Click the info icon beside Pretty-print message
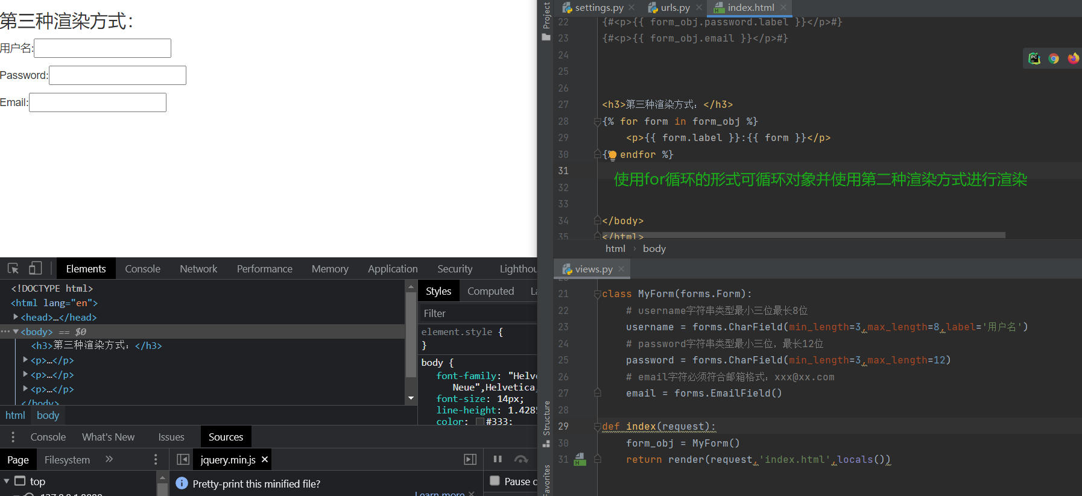The image size is (1082, 496). pos(182,483)
